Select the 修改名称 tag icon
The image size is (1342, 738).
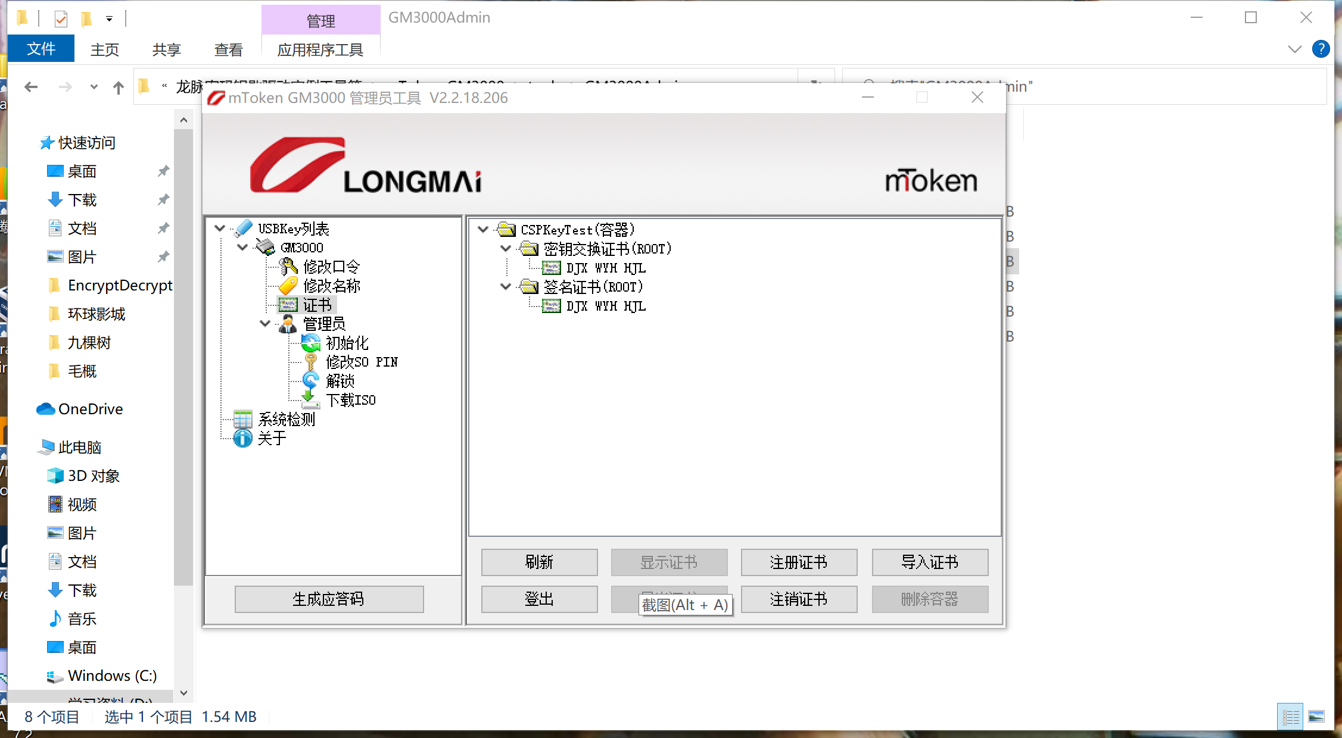click(288, 286)
